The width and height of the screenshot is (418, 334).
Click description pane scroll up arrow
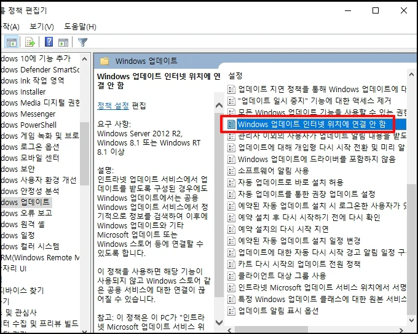tap(219, 106)
